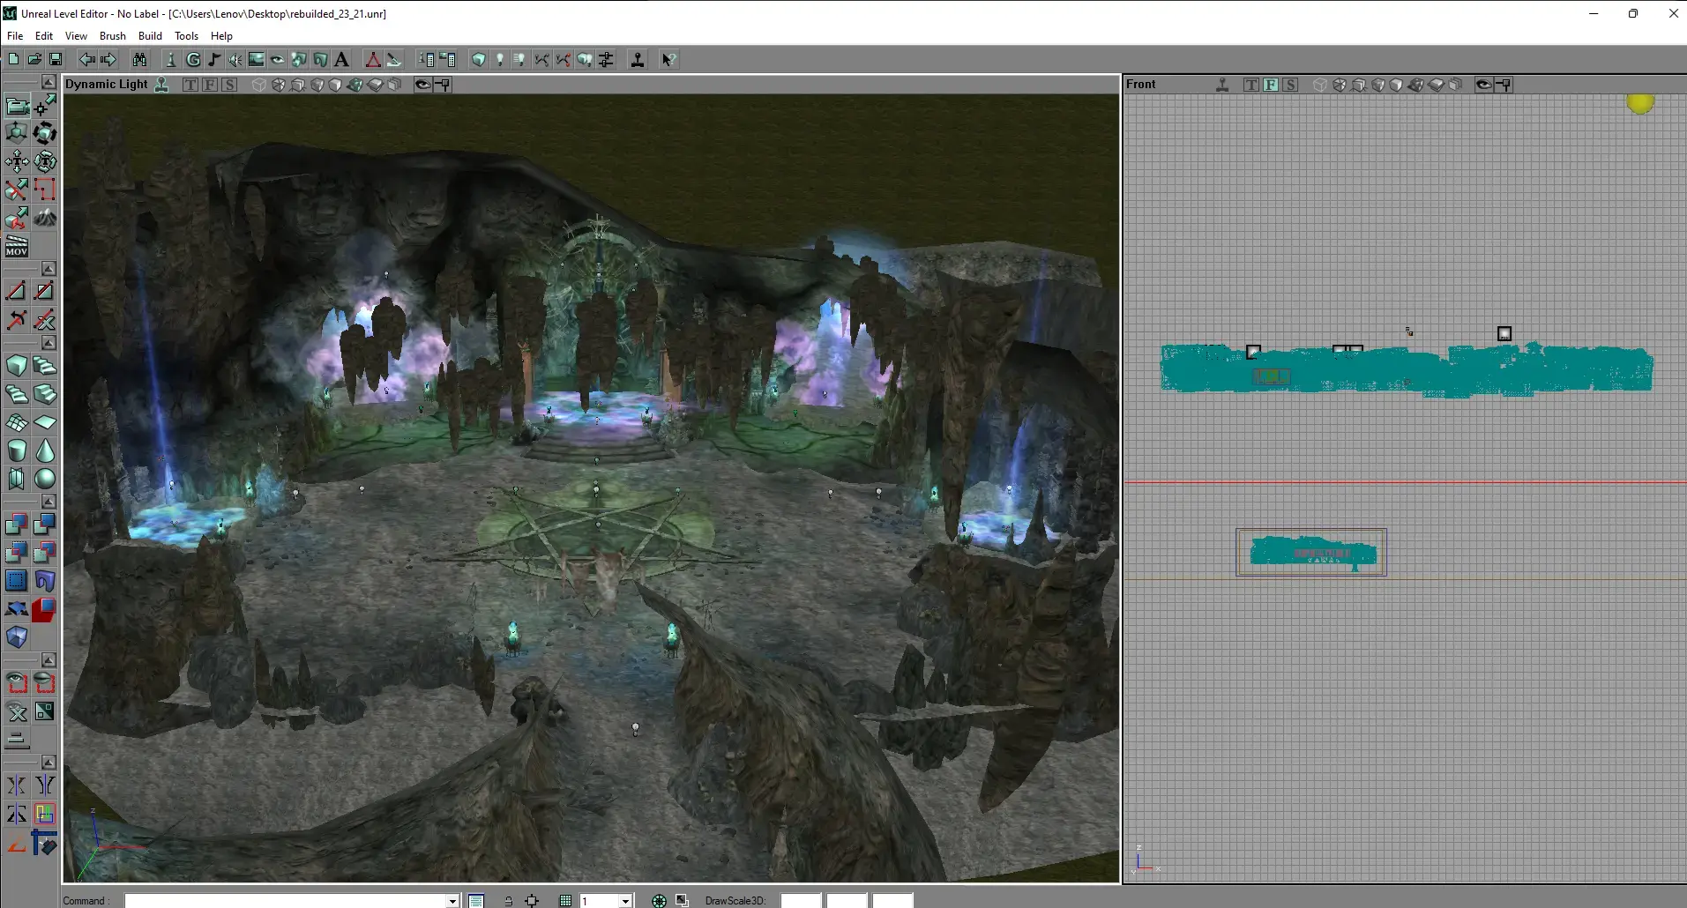Toggle Top view T in Front viewport
Viewport: 1687px width, 908px height.
click(x=1251, y=85)
